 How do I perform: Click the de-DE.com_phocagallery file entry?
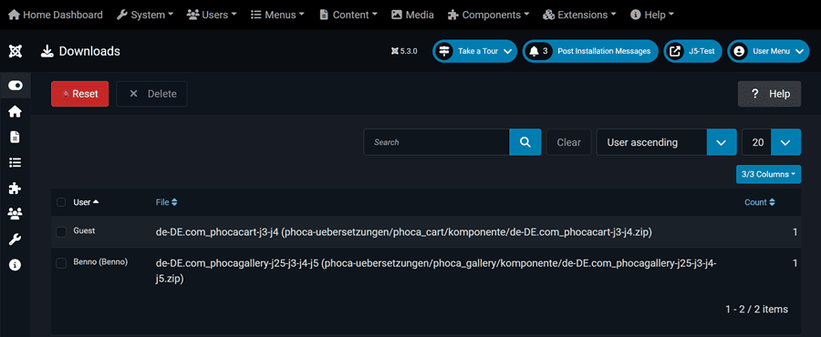click(x=436, y=271)
